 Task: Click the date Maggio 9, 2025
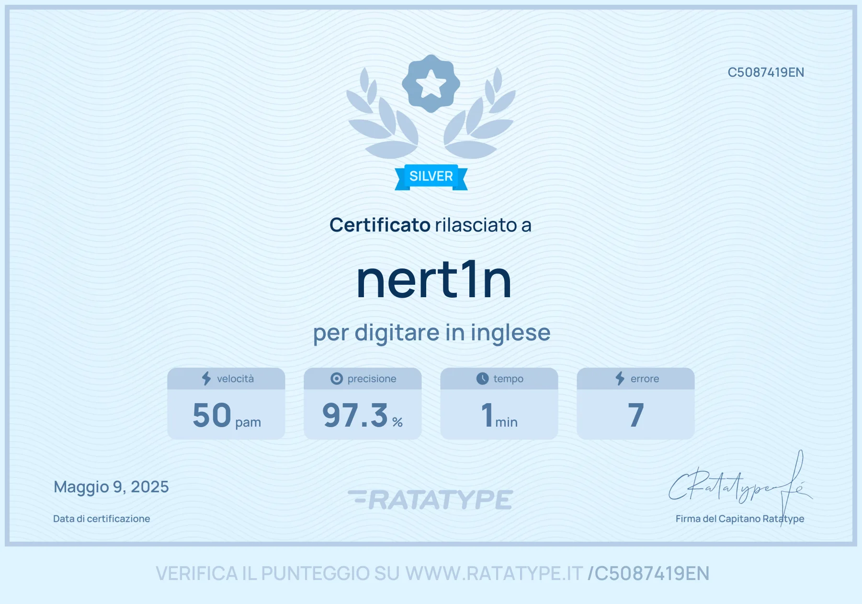pos(111,487)
